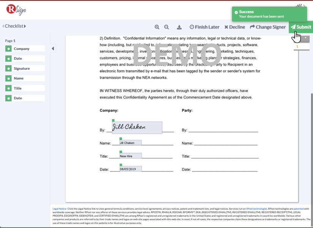313x228 pixels.
Task: Click green marker above Name field
Action: click(120, 139)
